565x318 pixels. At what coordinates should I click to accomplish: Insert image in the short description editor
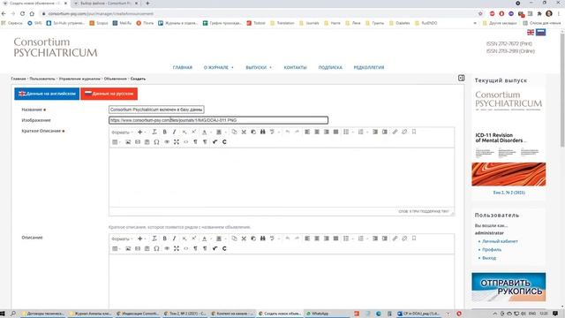click(128, 142)
